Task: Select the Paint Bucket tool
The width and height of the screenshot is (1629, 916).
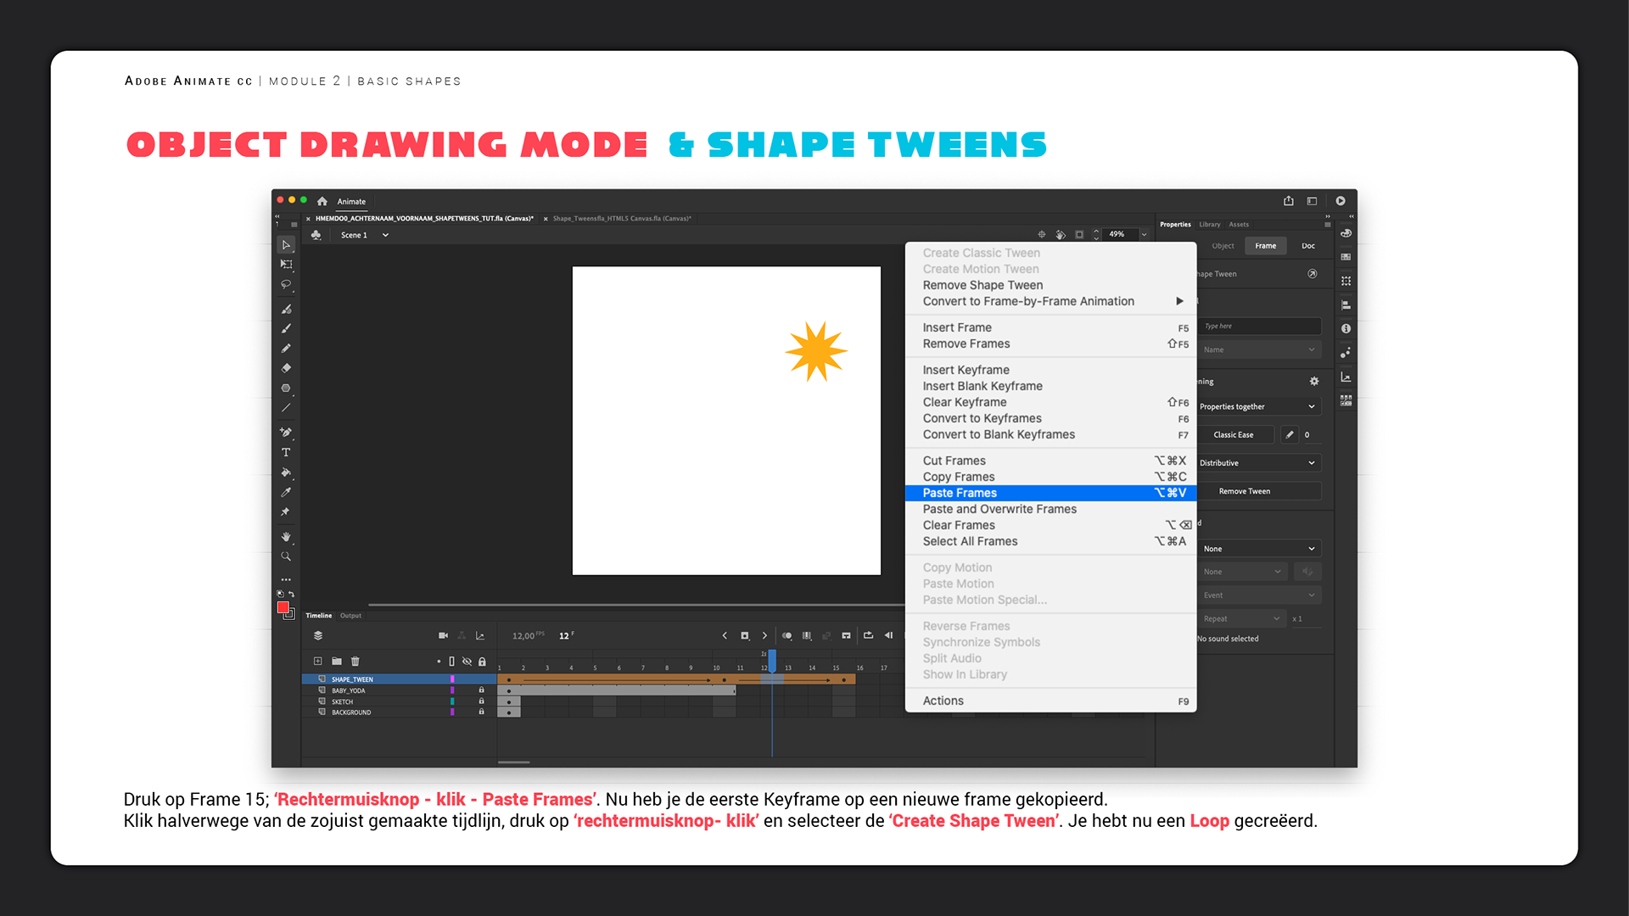Action: (286, 472)
